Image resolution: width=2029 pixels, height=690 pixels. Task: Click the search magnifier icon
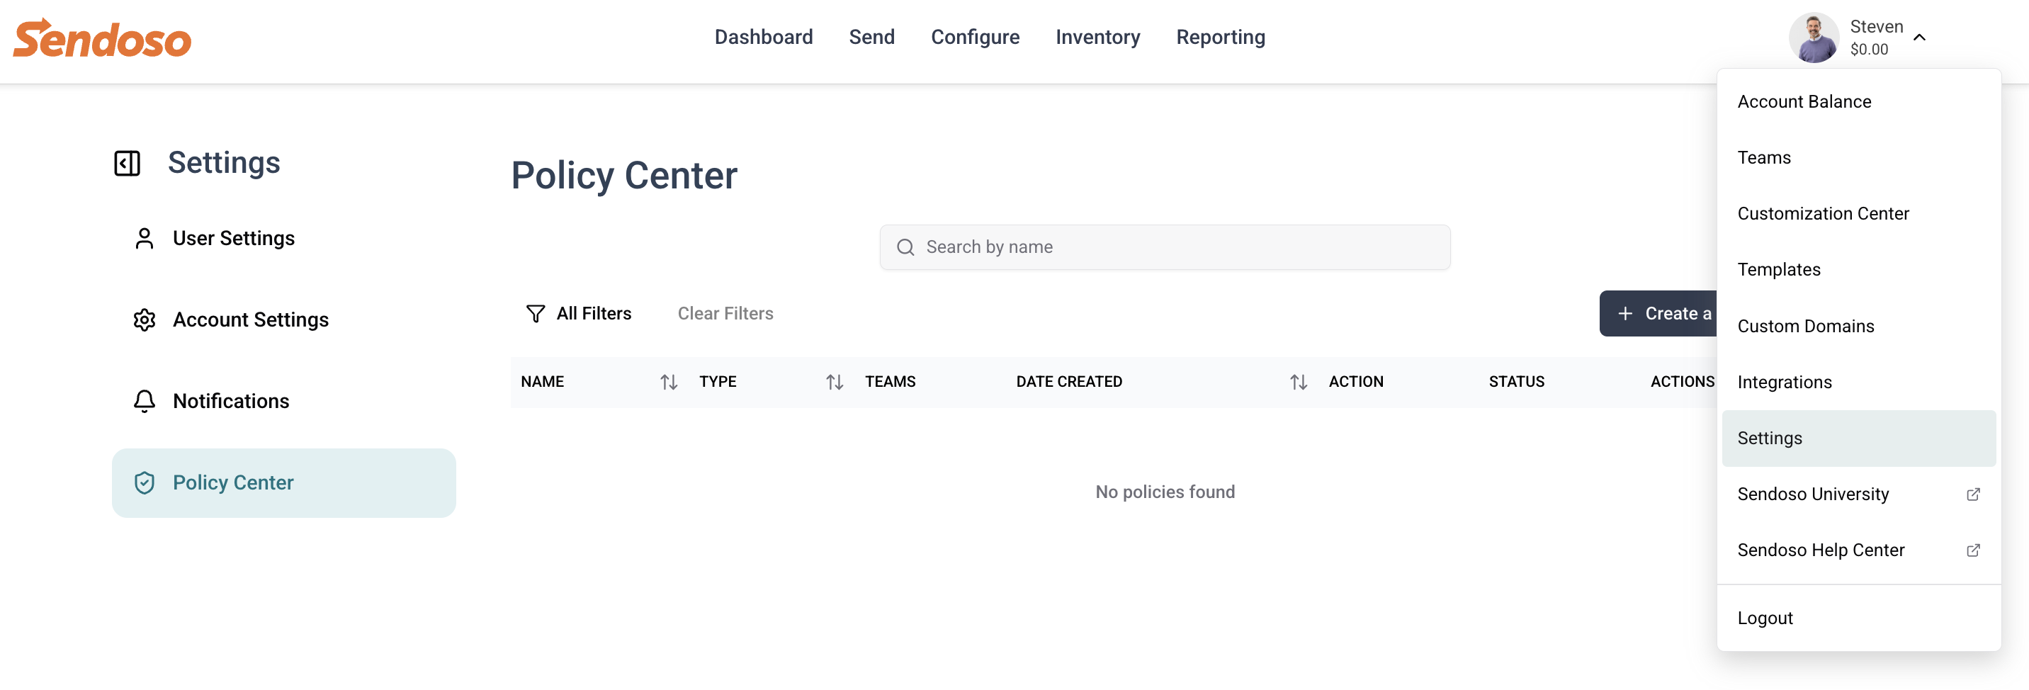click(x=906, y=247)
